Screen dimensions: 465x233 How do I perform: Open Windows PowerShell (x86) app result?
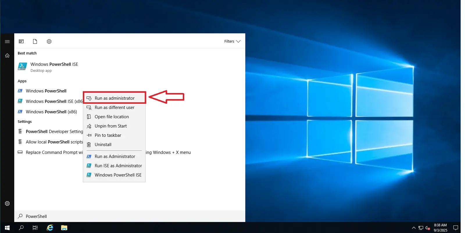(51, 112)
